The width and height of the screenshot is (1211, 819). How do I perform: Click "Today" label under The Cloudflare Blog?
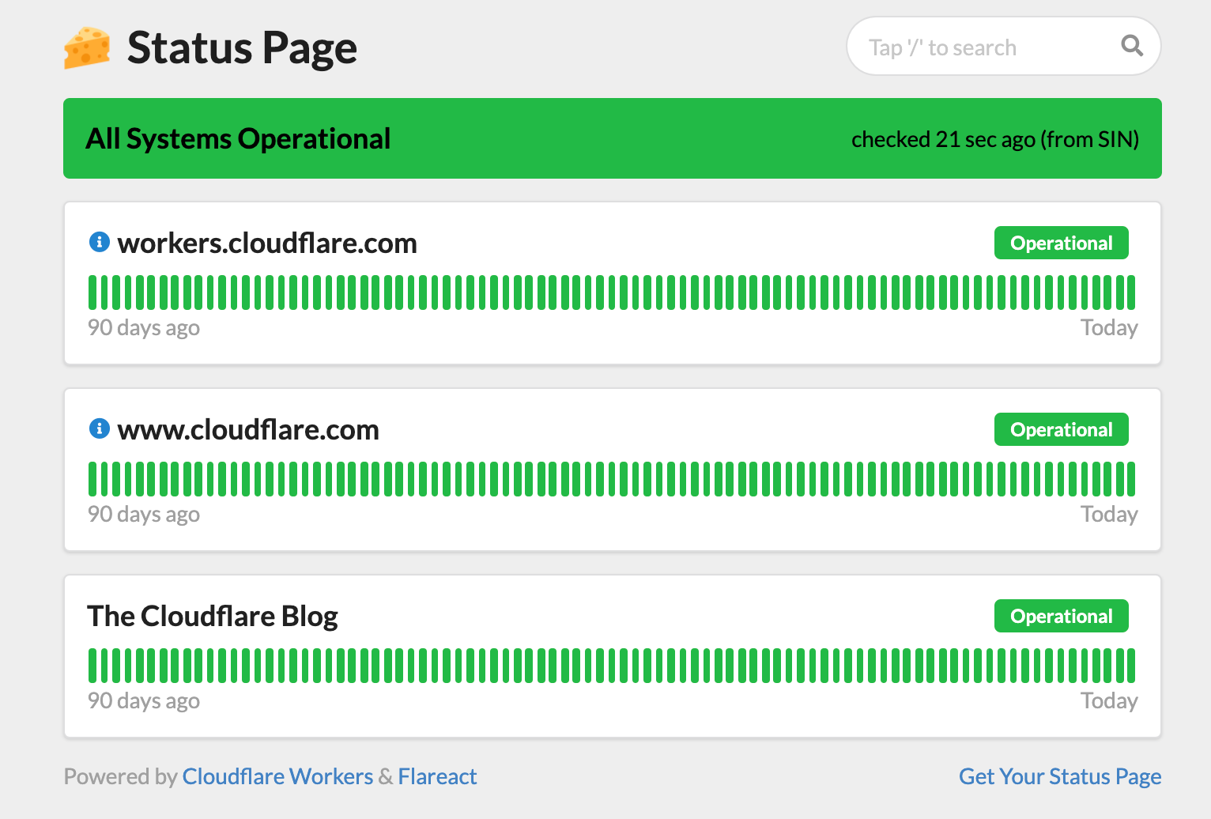(x=1109, y=701)
